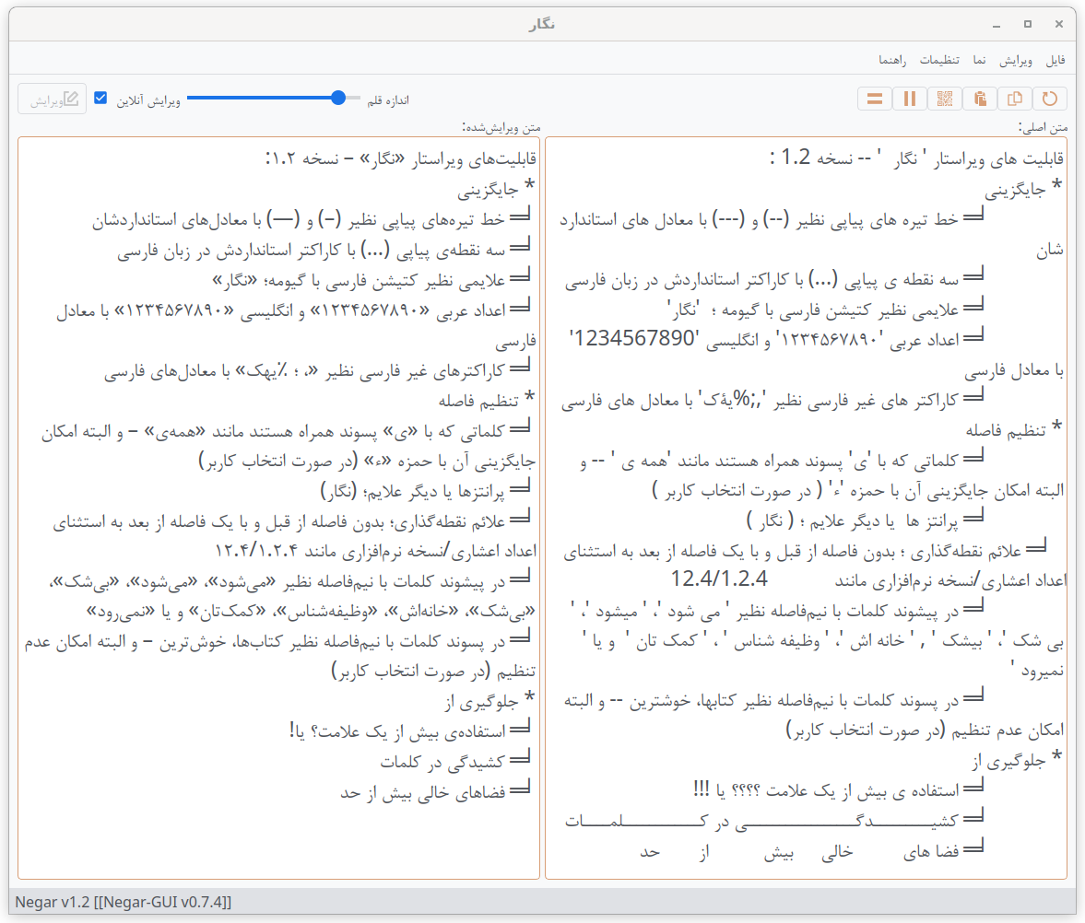Click the 'اندازه قلم' label
1085x923 pixels.
[x=388, y=101]
